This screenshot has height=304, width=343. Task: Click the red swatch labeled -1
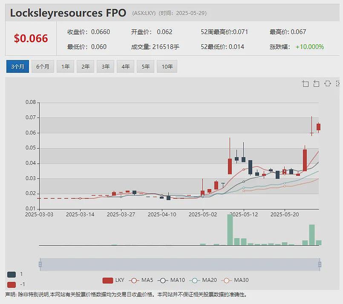click(12, 284)
